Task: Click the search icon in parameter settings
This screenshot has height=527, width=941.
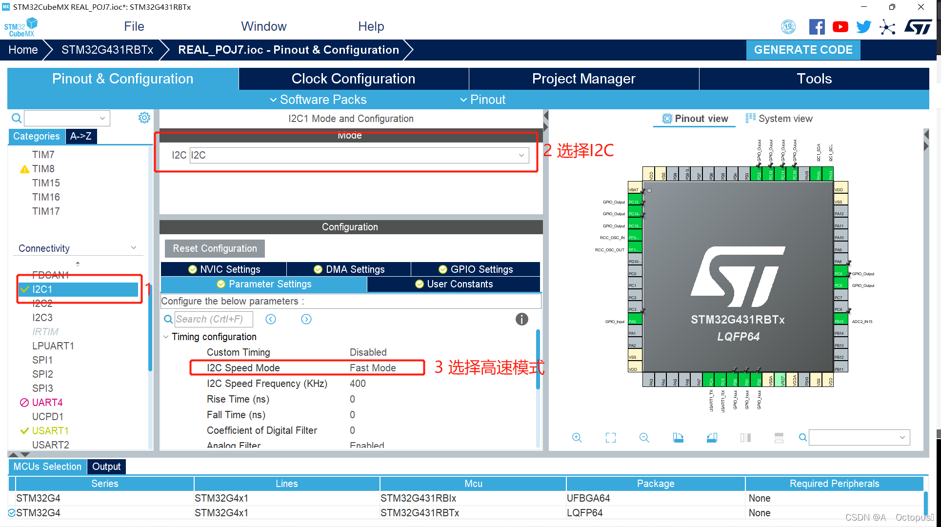Action: point(169,319)
